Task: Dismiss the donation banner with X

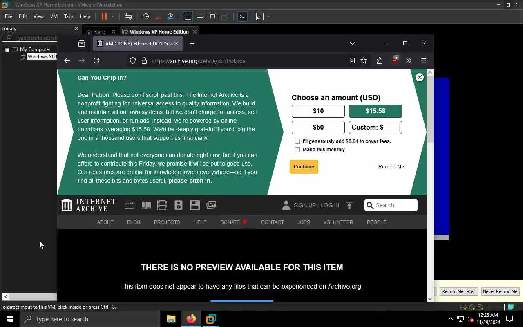Action: tap(419, 77)
